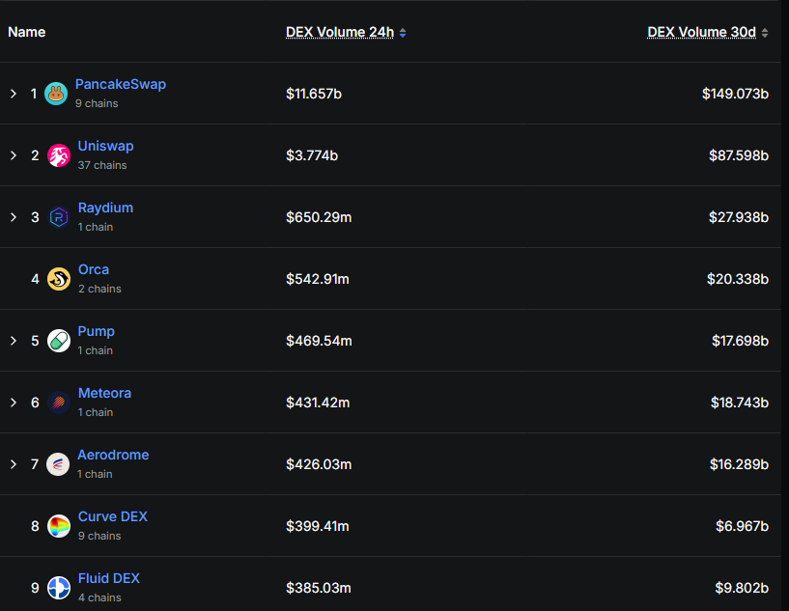Click the '1 chain' label under Meteora
This screenshot has height=611, width=789.
click(x=95, y=413)
